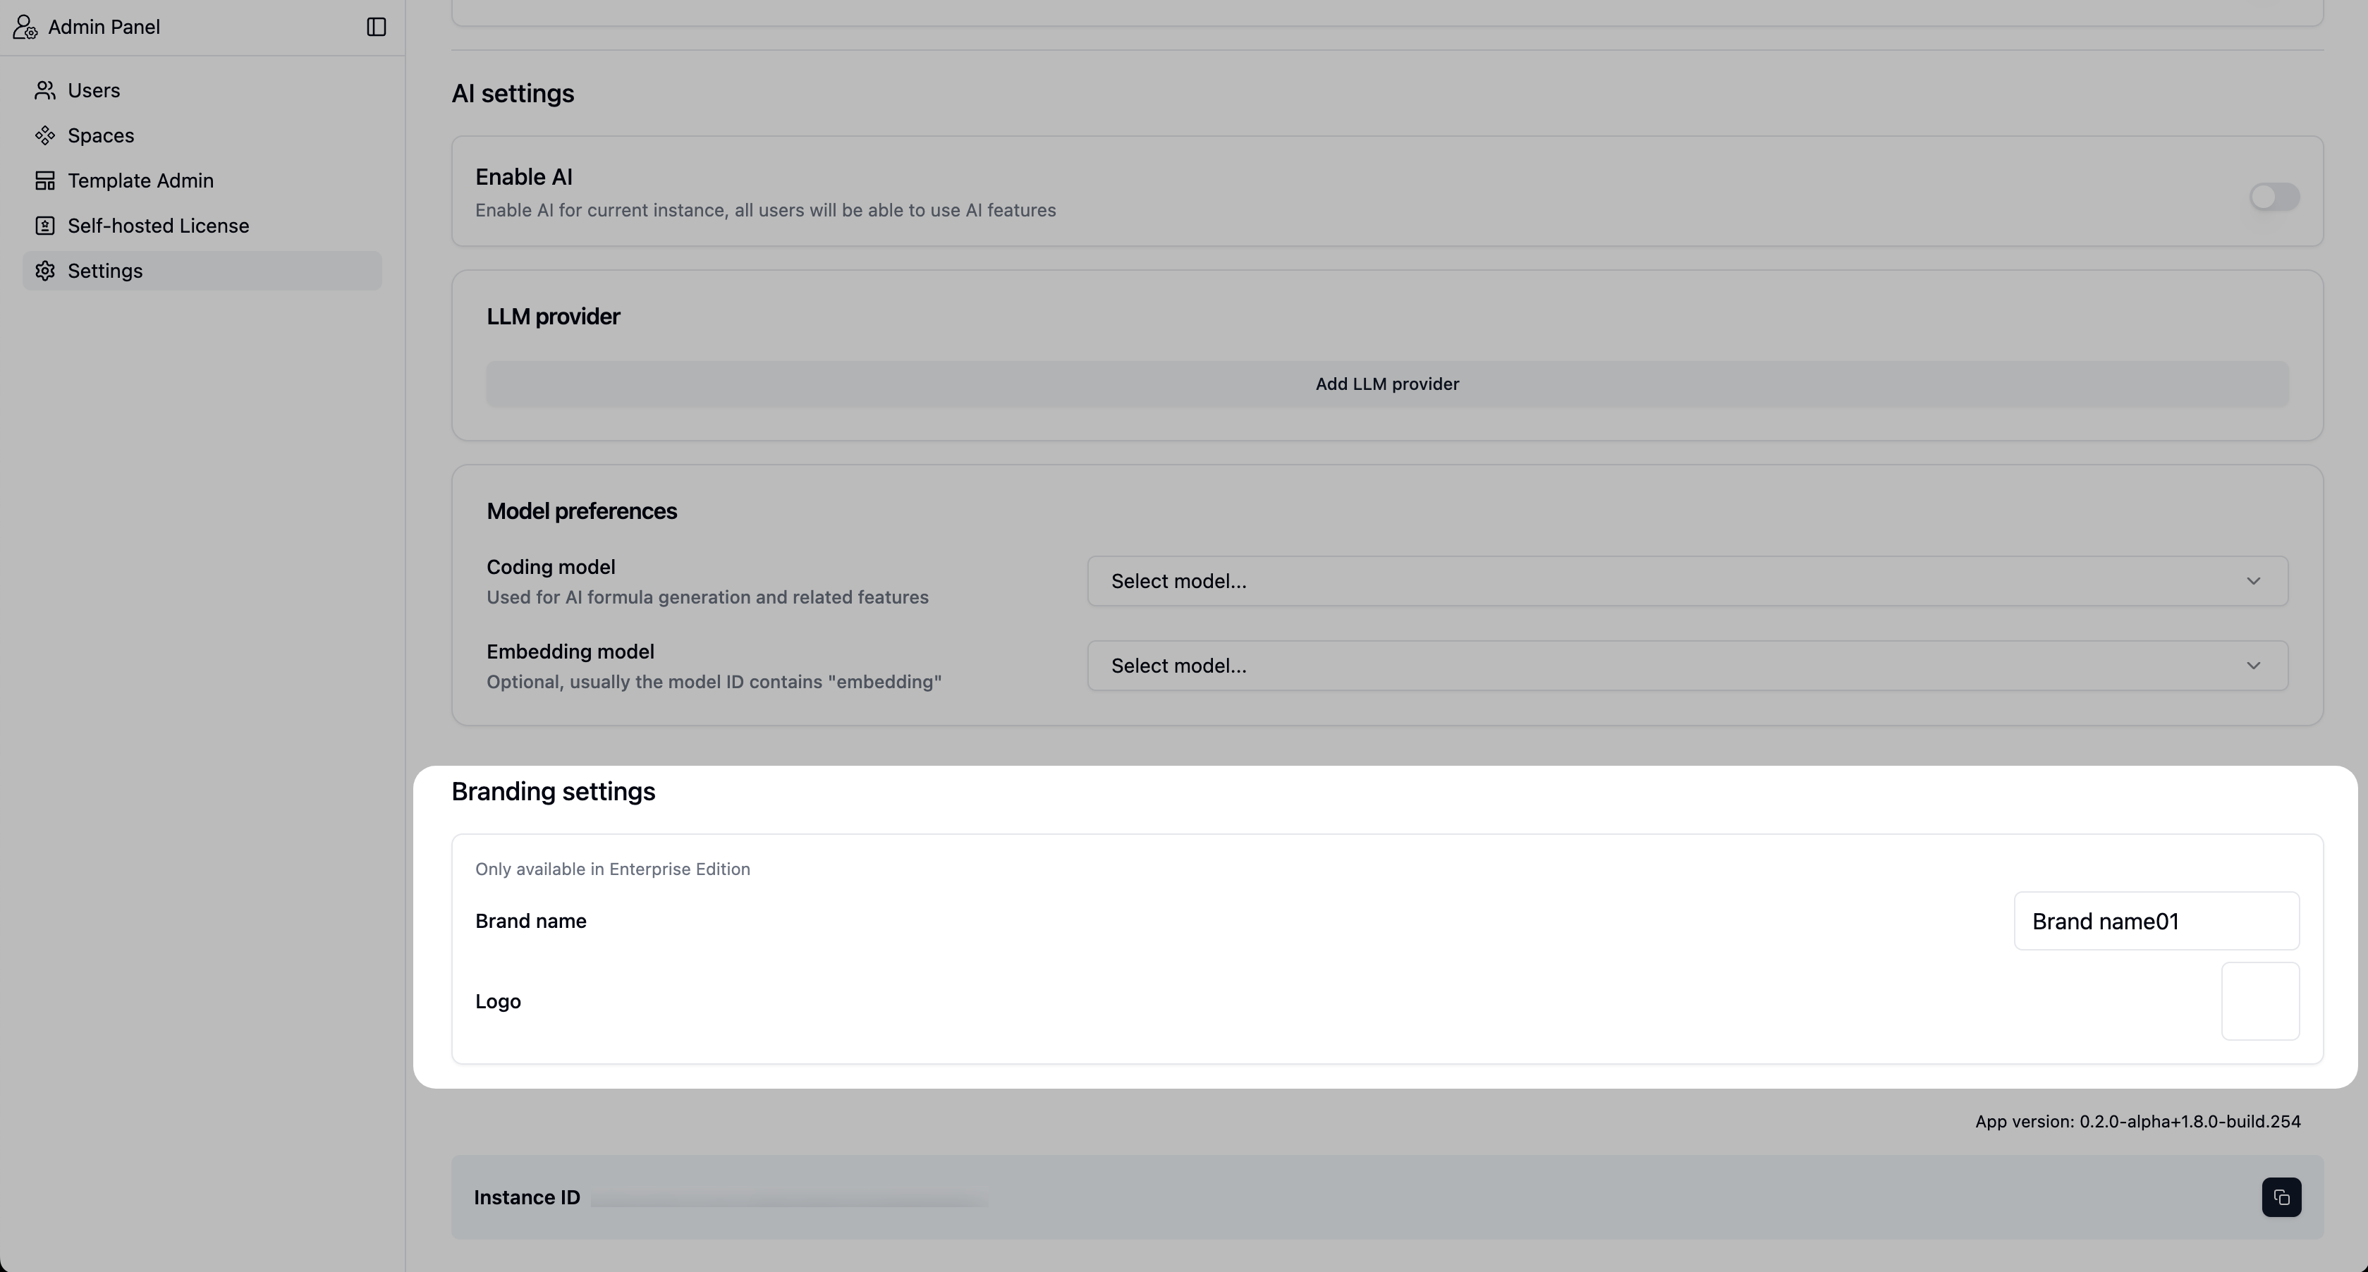The image size is (2368, 1272).
Task: Click the Self-hosted License badge icon
Action: coord(44,225)
